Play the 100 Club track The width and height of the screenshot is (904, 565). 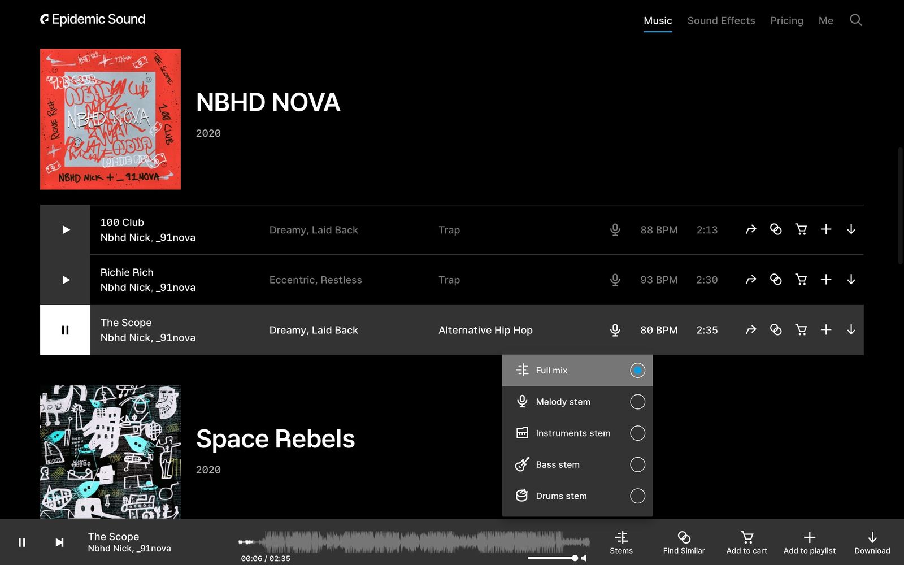[x=66, y=230]
